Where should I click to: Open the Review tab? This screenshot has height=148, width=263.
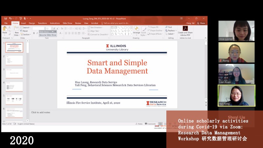click(78, 23)
